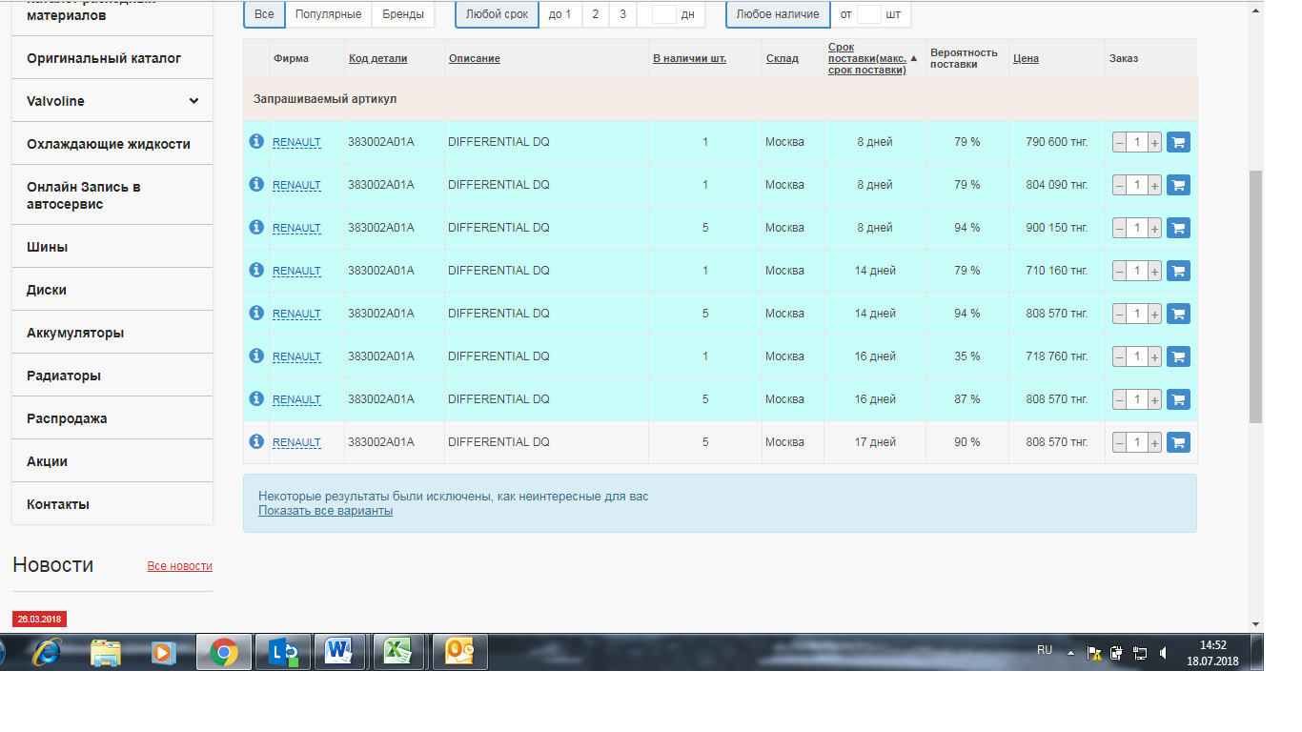Open info icon for the 17 дней row

(x=255, y=441)
